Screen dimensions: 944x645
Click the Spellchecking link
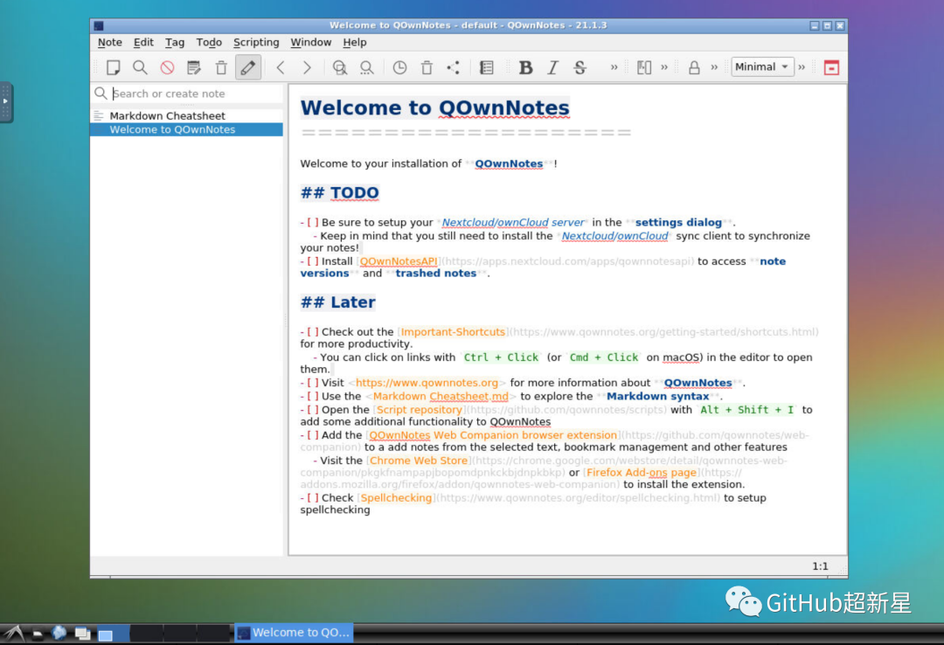(x=396, y=498)
